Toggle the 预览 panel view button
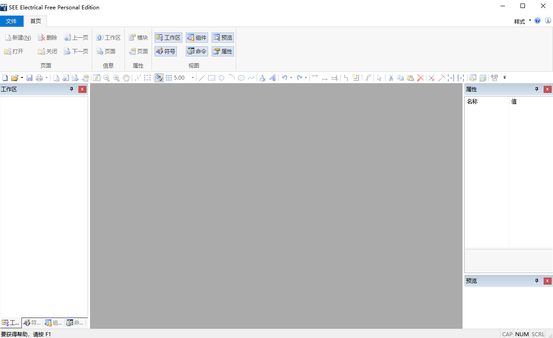Viewport: 553px width, 338px height. coord(223,38)
